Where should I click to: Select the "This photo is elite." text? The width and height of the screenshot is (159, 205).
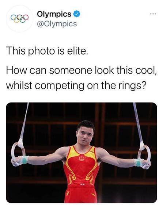pyautogui.click(x=47, y=51)
